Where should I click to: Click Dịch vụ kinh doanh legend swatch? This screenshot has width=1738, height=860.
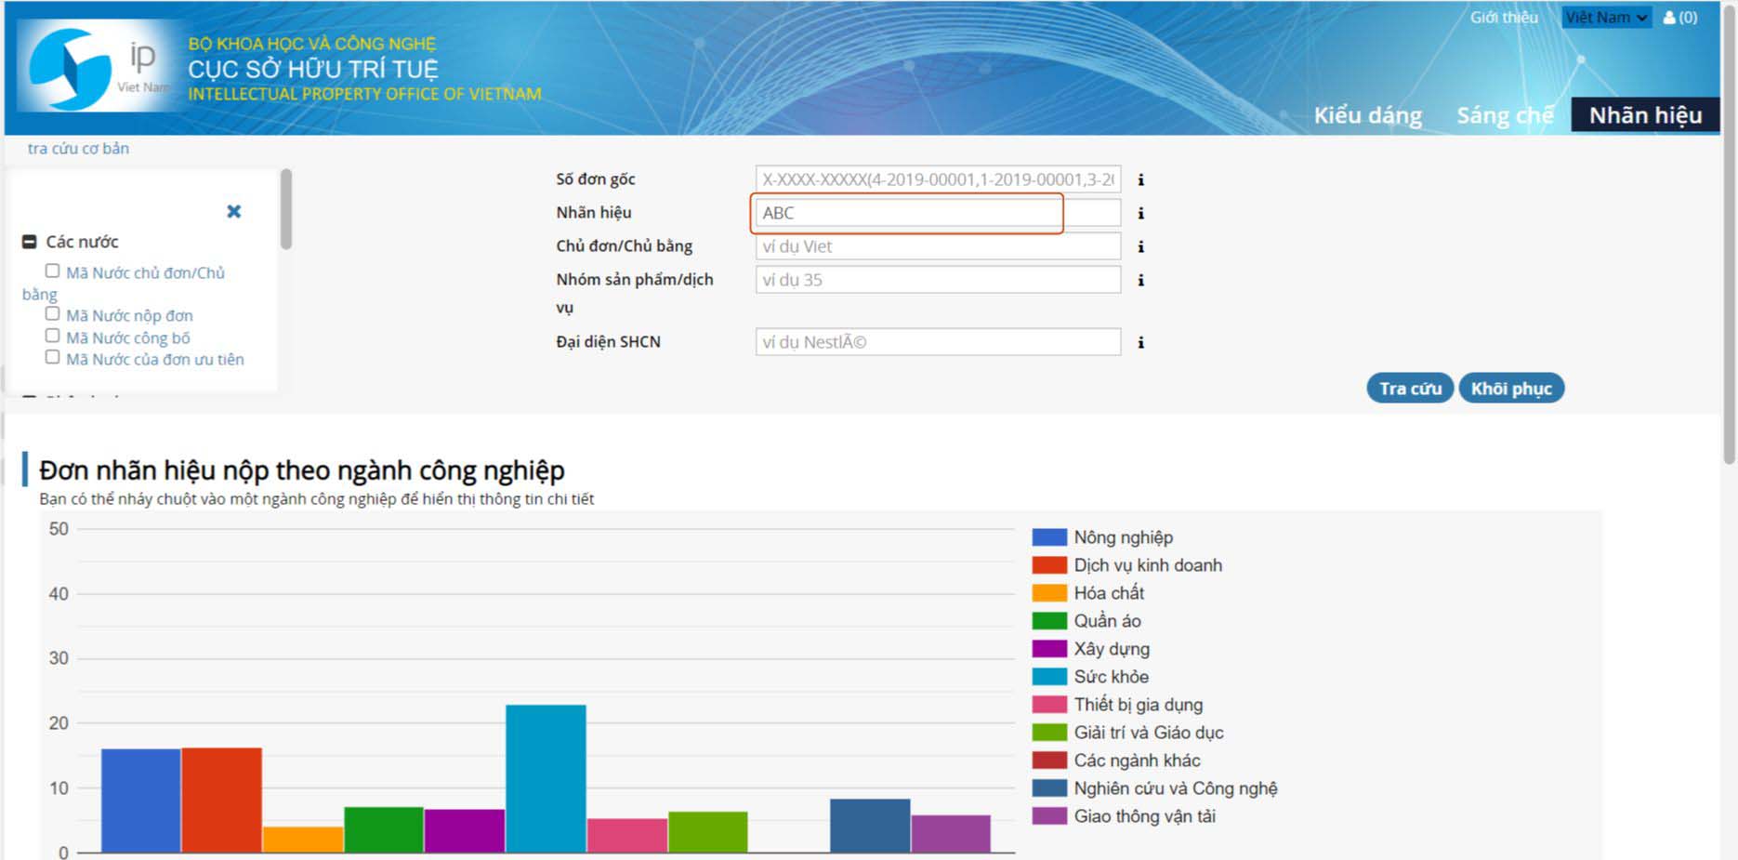(1049, 565)
